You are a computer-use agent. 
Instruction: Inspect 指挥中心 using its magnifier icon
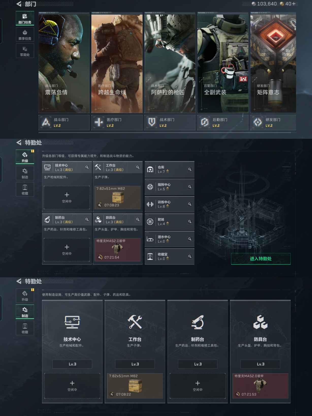coord(190,187)
